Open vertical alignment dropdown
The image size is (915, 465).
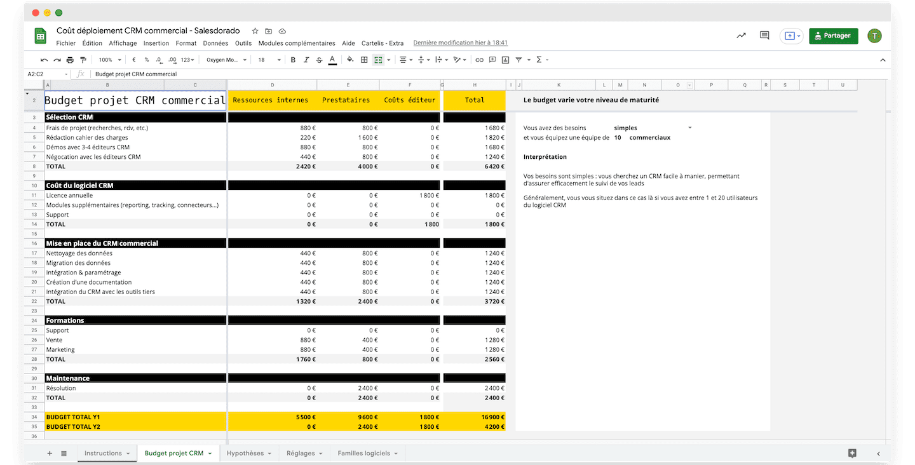[423, 60]
